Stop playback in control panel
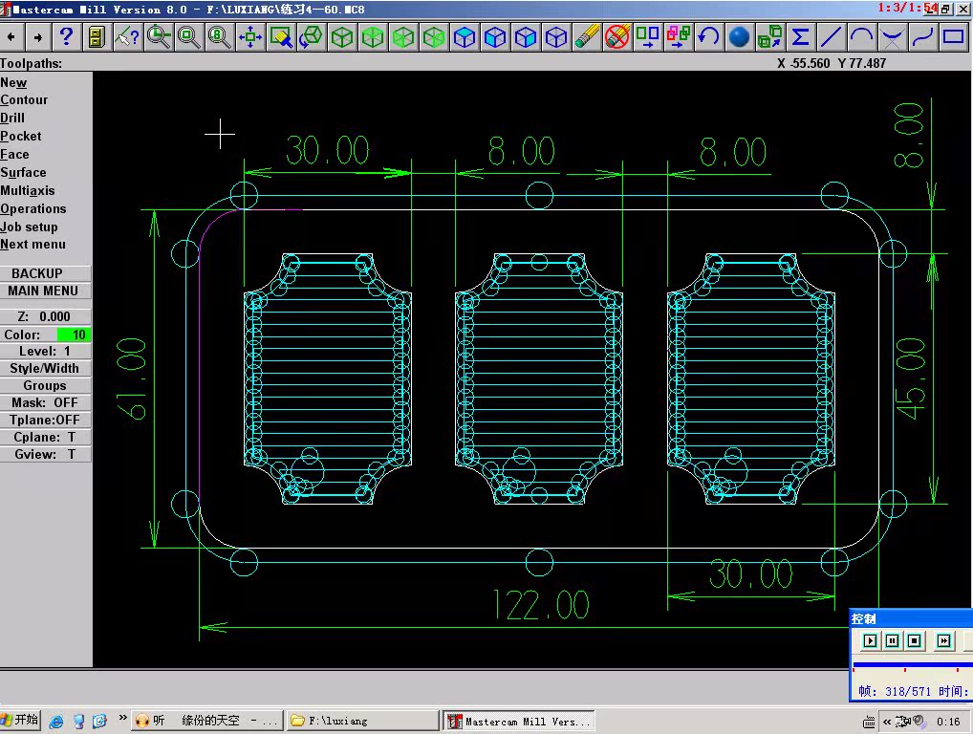 (x=914, y=640)
